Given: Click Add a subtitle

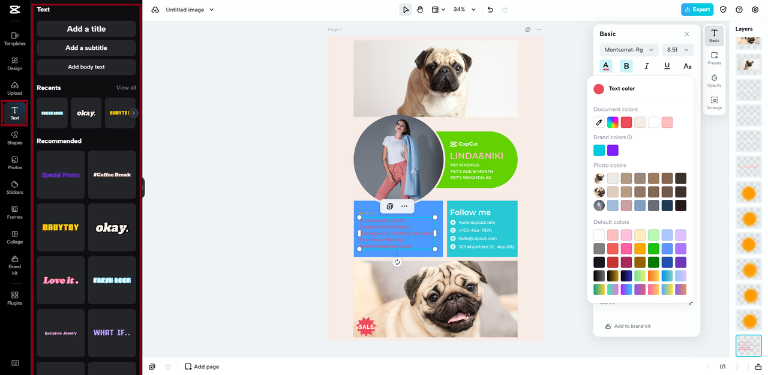Looking at the screenshot, I should 86,48.
